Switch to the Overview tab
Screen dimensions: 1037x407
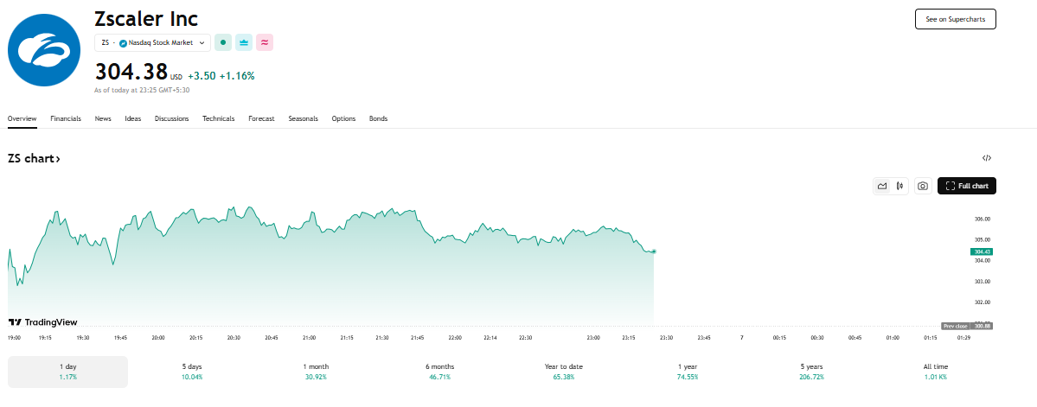[22, 119]
